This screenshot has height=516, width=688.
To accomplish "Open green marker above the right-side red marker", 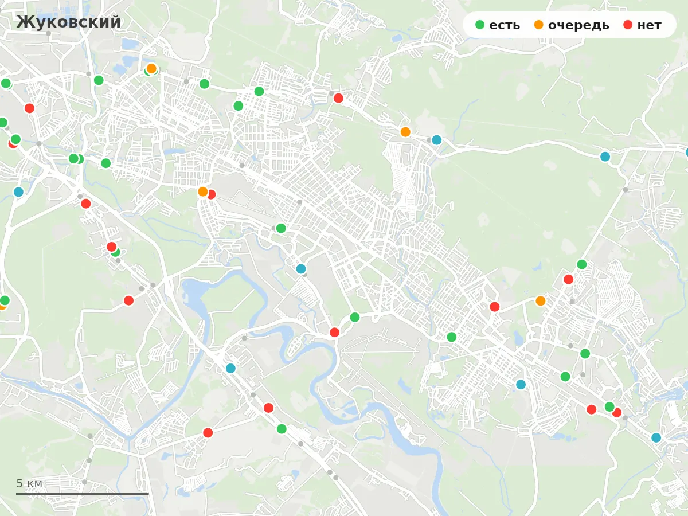I will (x=581, y=264).
